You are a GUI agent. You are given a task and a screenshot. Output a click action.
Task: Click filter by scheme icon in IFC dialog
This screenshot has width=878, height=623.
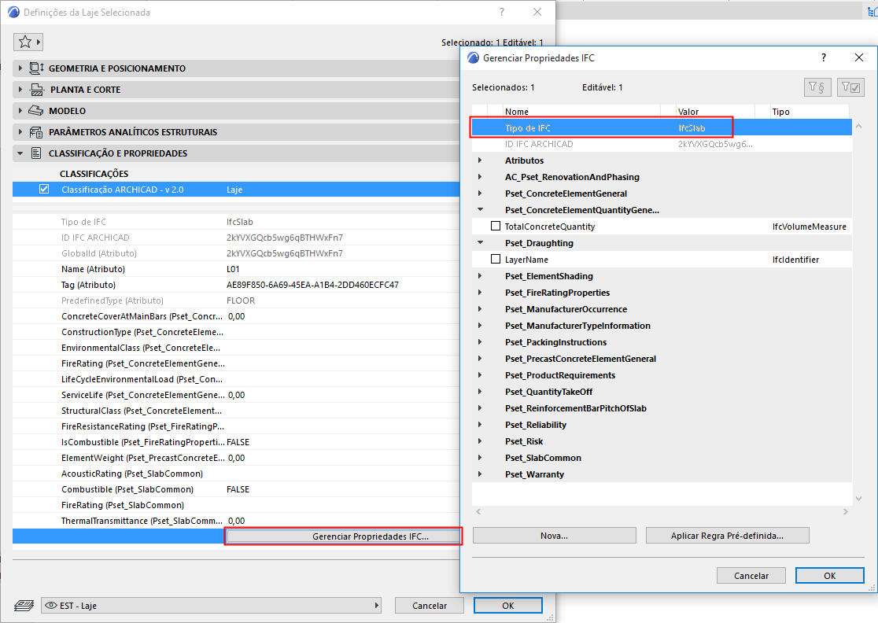click(x=817, y=87)
